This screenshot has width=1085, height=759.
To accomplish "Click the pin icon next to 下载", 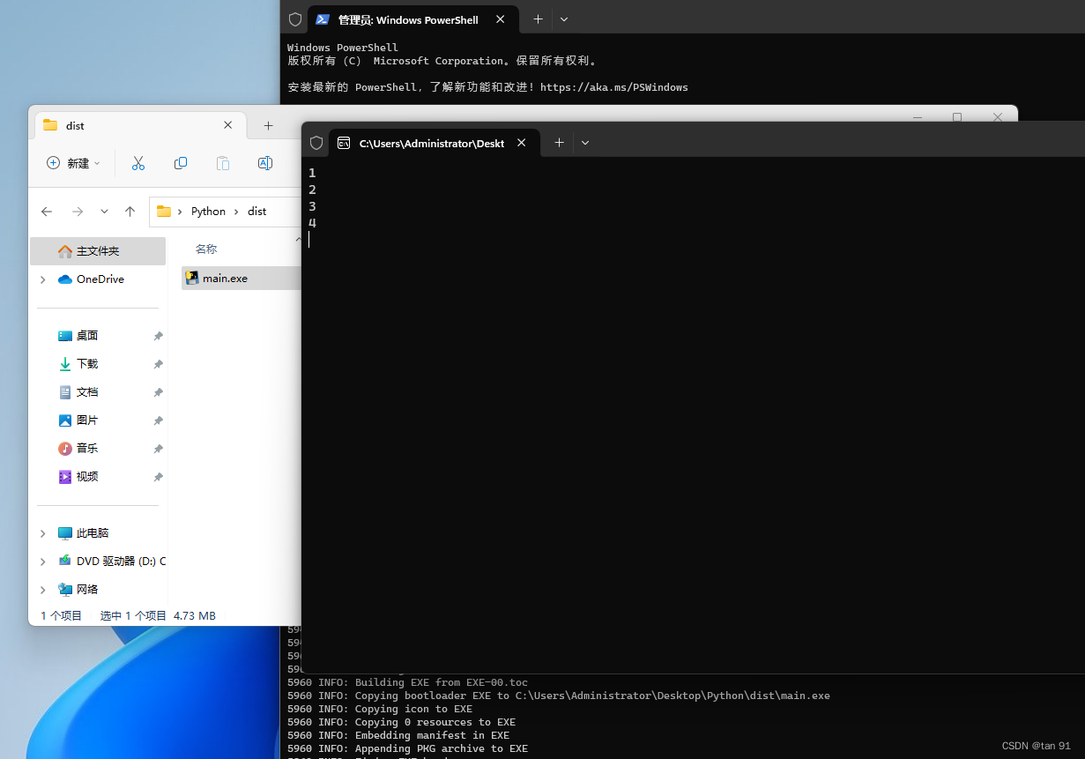I will (x=158, y=364).
